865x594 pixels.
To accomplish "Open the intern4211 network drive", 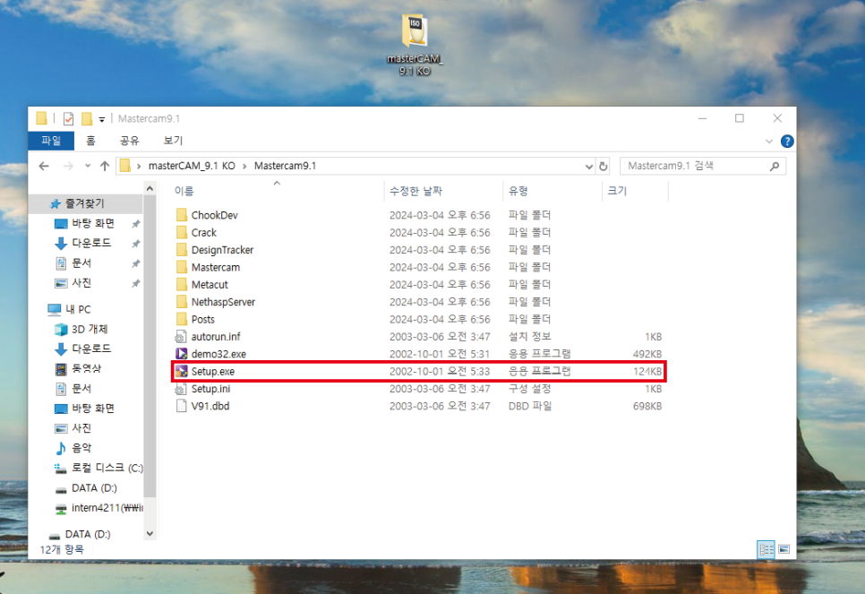I will (x=107, y=508).
